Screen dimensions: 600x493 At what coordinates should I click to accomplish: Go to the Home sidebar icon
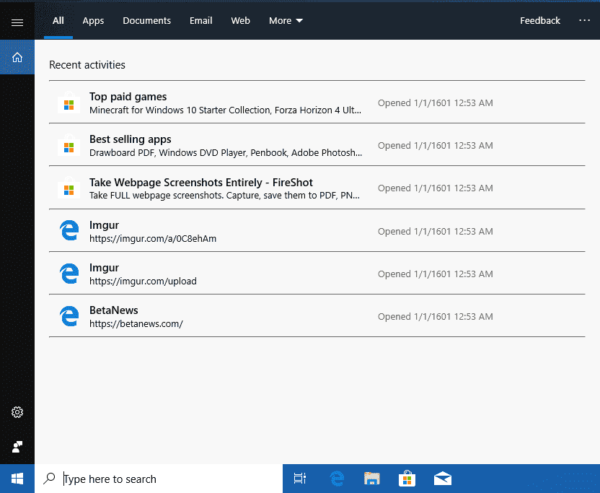[17, 57]
